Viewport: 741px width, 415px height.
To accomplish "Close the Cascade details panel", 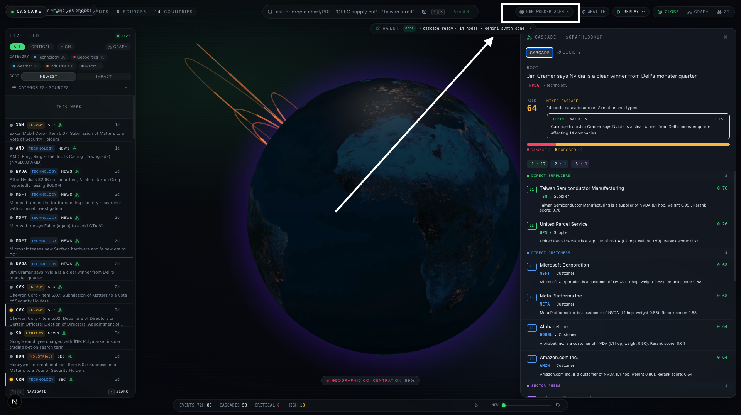I will 726,37.
